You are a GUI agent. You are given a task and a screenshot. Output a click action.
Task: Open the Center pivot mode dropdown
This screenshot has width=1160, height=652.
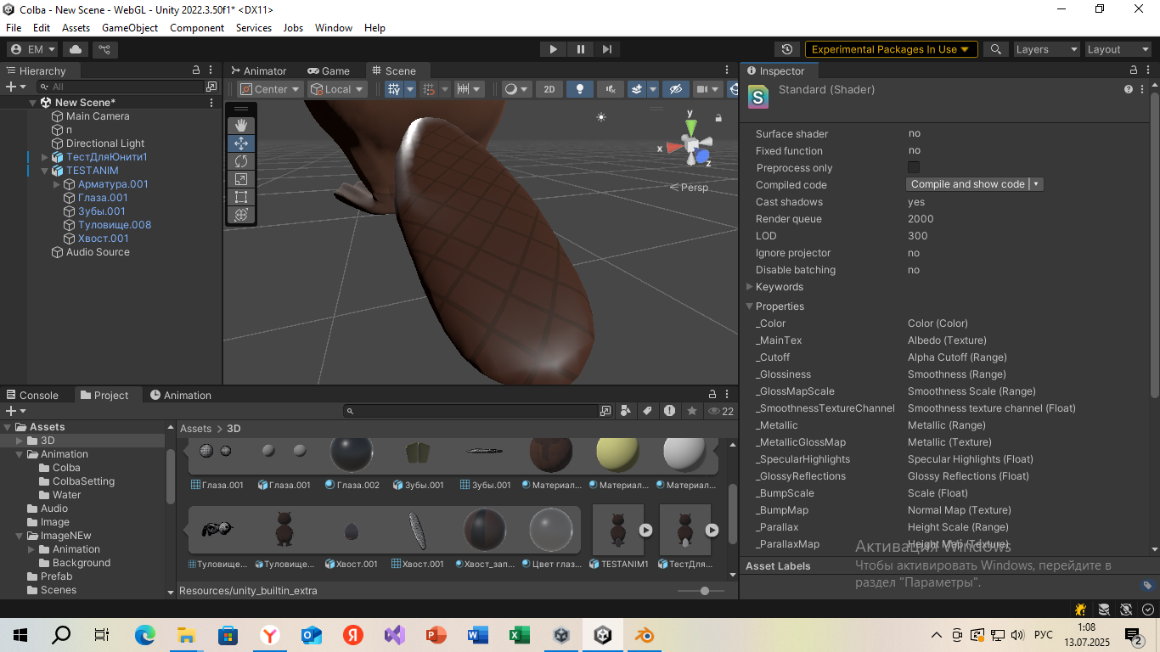[270, 89]
